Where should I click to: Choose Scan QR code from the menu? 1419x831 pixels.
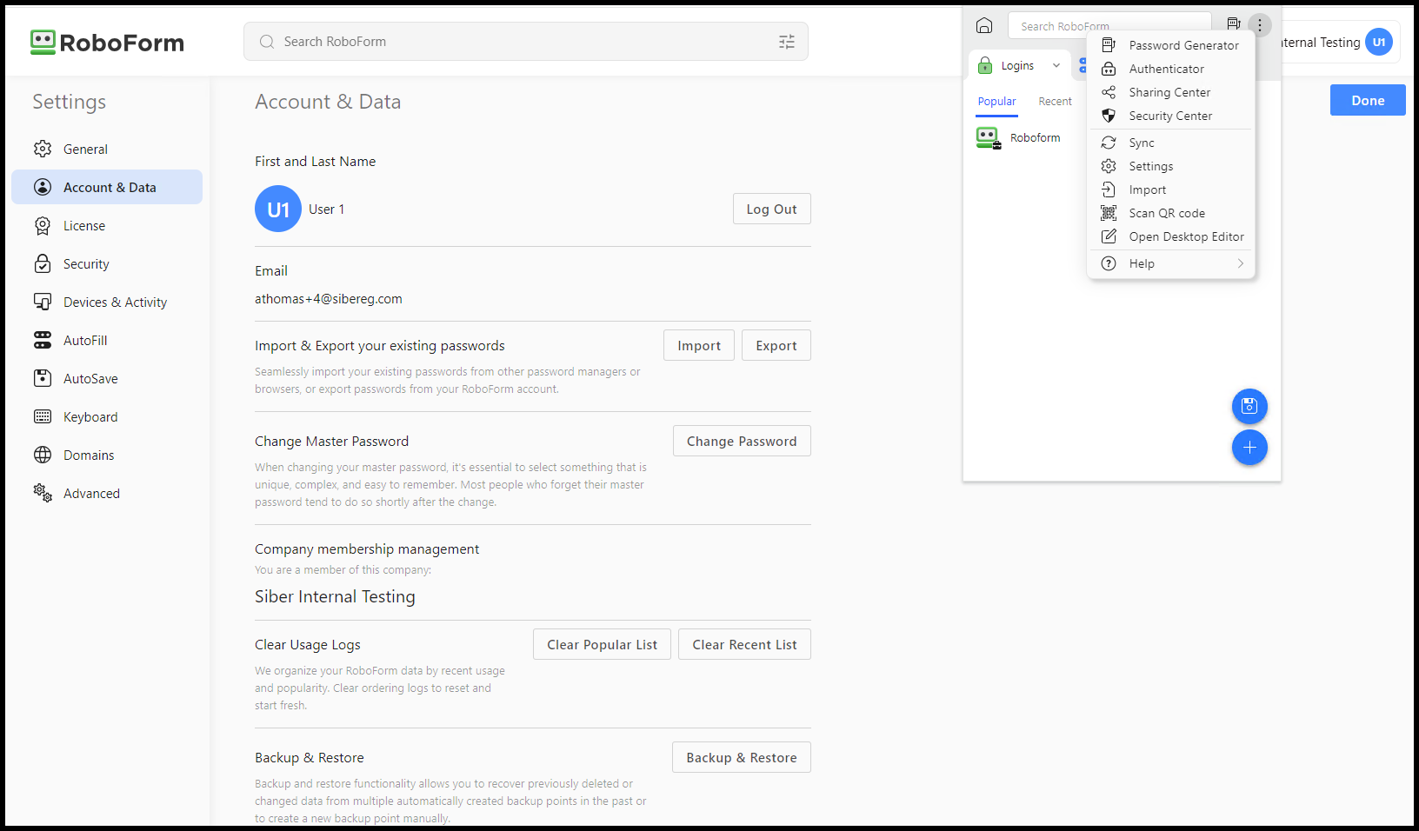tap(1166, 213)
